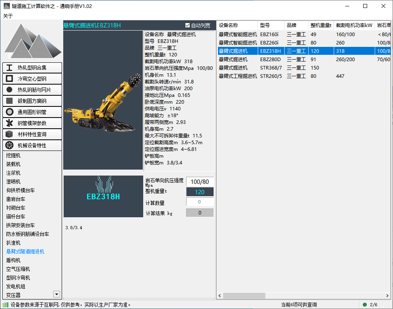This screenshot has width=393, height=309.
Task: Select the EBZ280D table row
Action: point(304,60)
